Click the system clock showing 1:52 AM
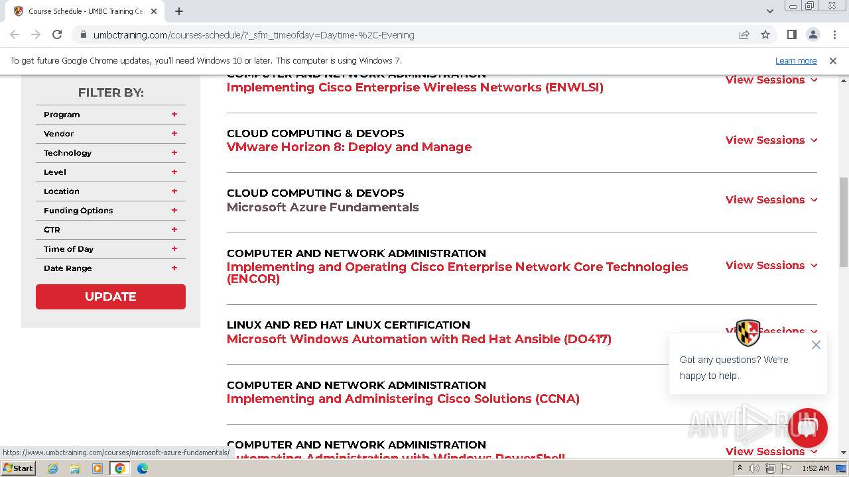Screen dimensions: 849x477 coord(815,468)
